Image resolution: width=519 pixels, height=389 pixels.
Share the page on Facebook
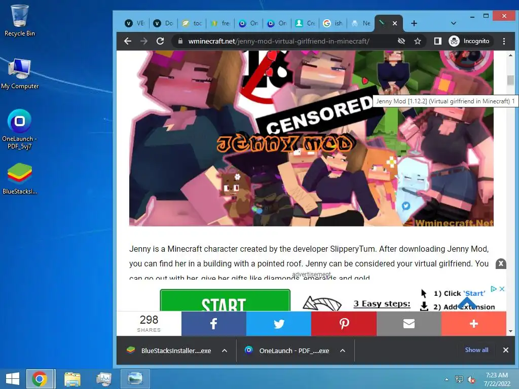[214, 324]
